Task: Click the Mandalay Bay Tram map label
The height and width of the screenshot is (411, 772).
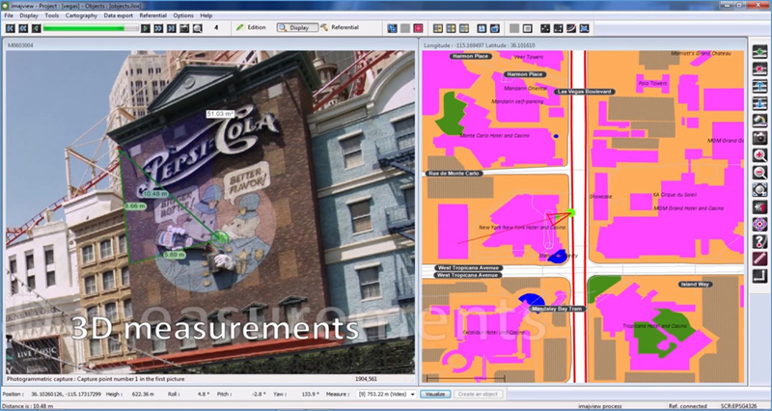Action: point(558,309)
